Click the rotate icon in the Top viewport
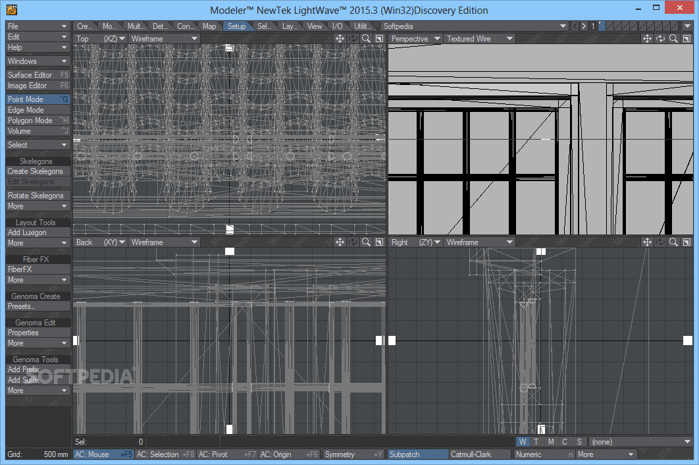Image resolution: width=699 pixels, height=465 pixels. point(353,39)
